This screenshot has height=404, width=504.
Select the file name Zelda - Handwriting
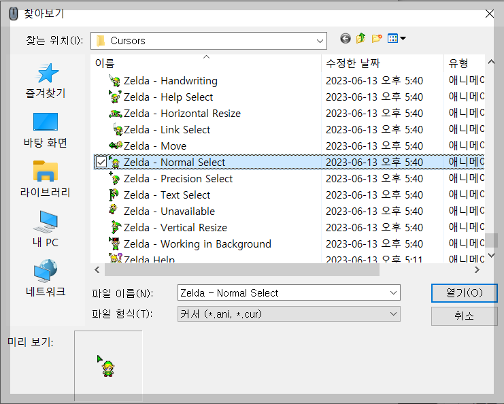click(170, 81)
